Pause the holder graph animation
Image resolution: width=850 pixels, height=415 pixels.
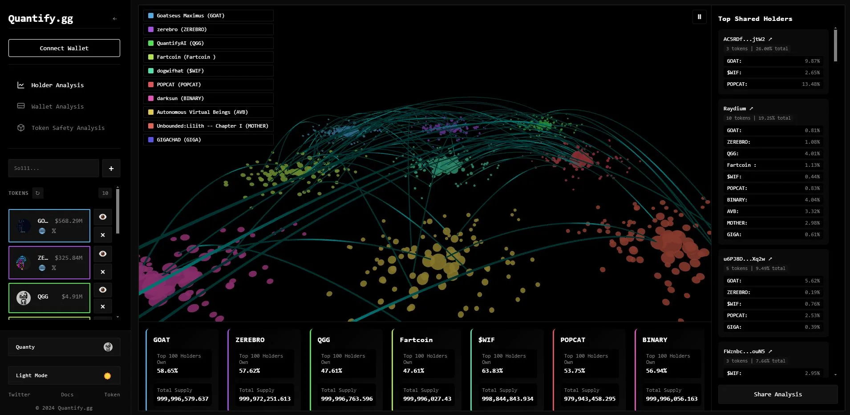point(699,17)
